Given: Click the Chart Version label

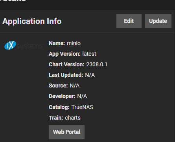Looking at the screenshot, I should point(66,64).
